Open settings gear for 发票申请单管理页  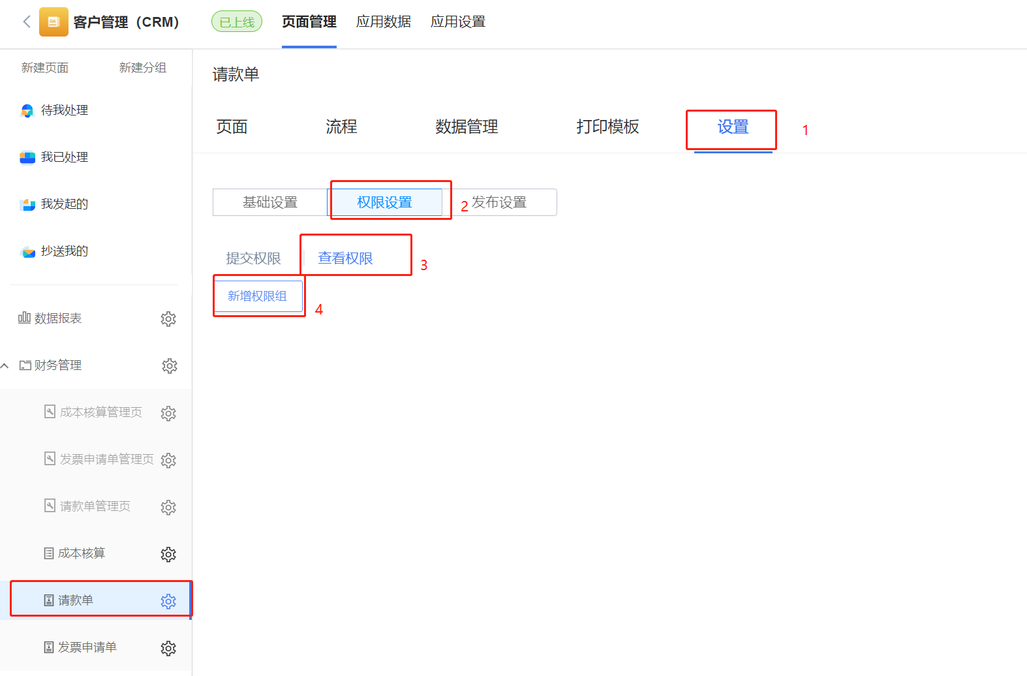(x=168, y=460)
